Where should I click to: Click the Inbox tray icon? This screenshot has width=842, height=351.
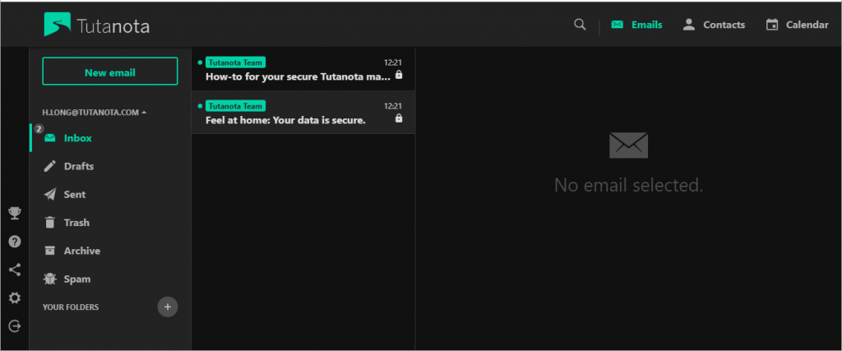(x=50, y=138)
